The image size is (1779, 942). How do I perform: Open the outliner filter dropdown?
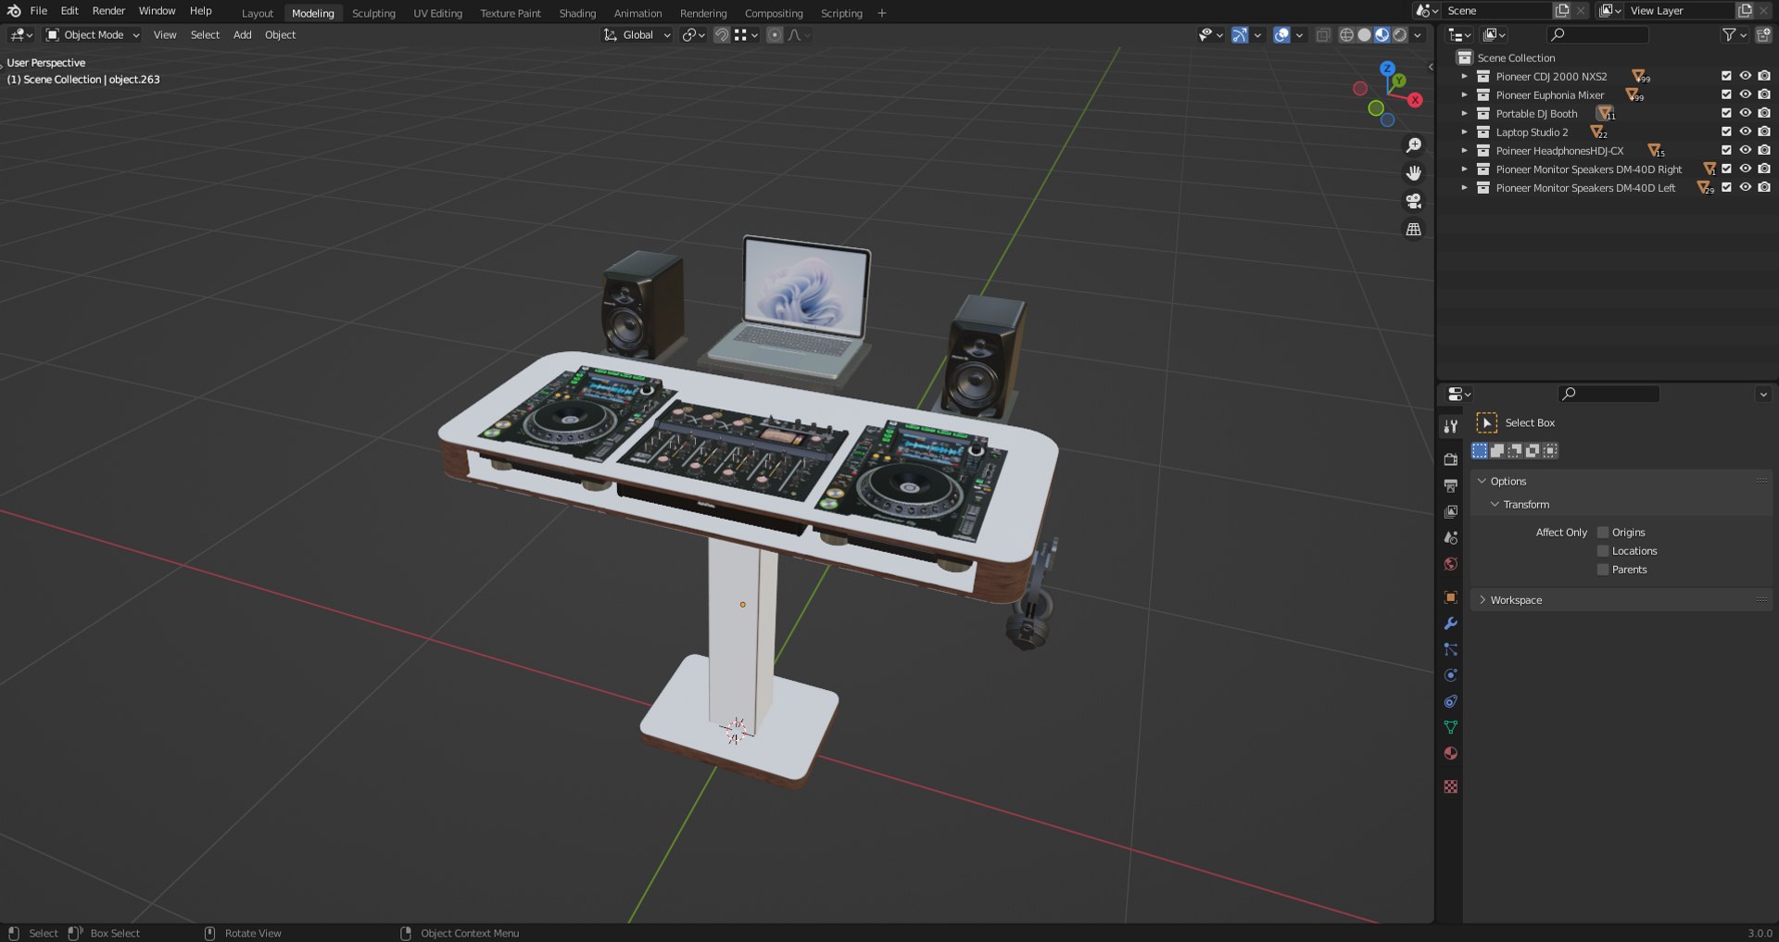pyautogui.click(x=1734, y=35)
